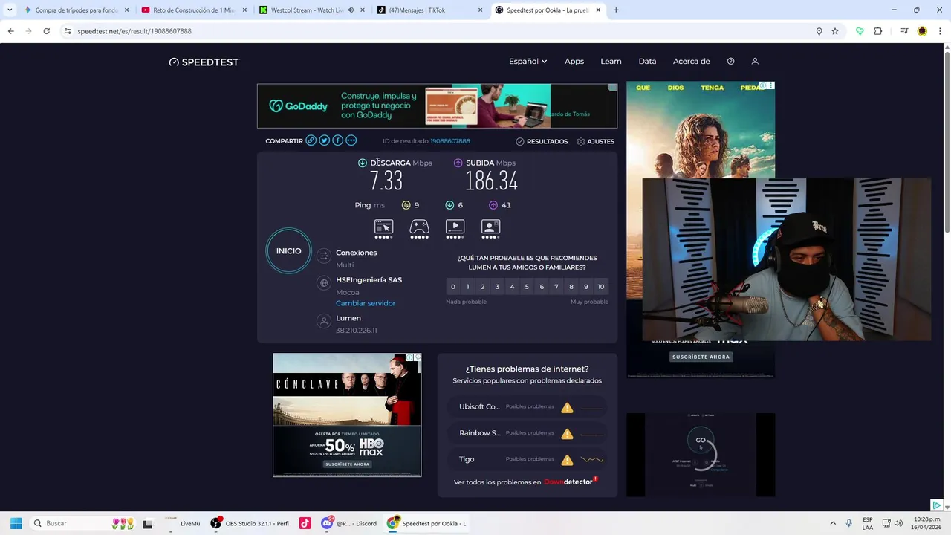Switch to Compra de trípodes tab
Image resolution: width=951 pixels, height=535 pixels.
[x=77, y=10]
